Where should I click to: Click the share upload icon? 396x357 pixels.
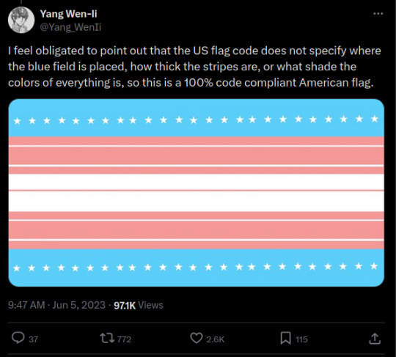(x=375, y=339)
